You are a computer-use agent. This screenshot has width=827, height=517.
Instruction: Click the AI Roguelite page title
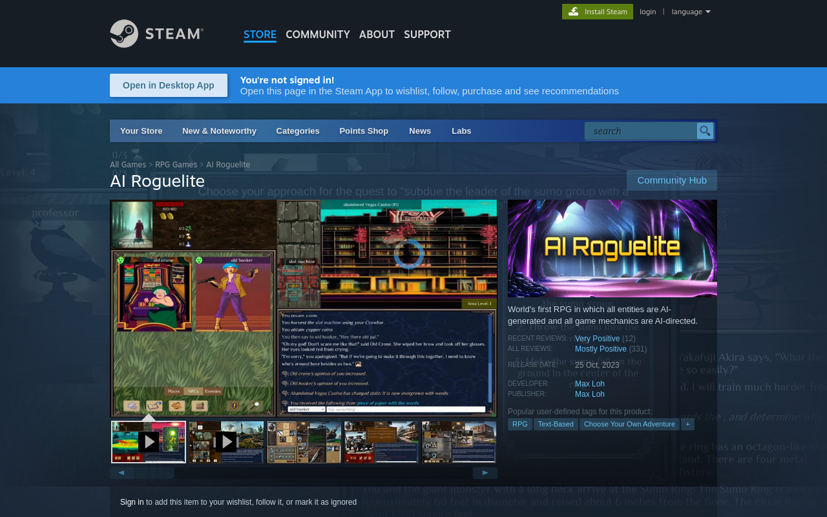(157, 181)
